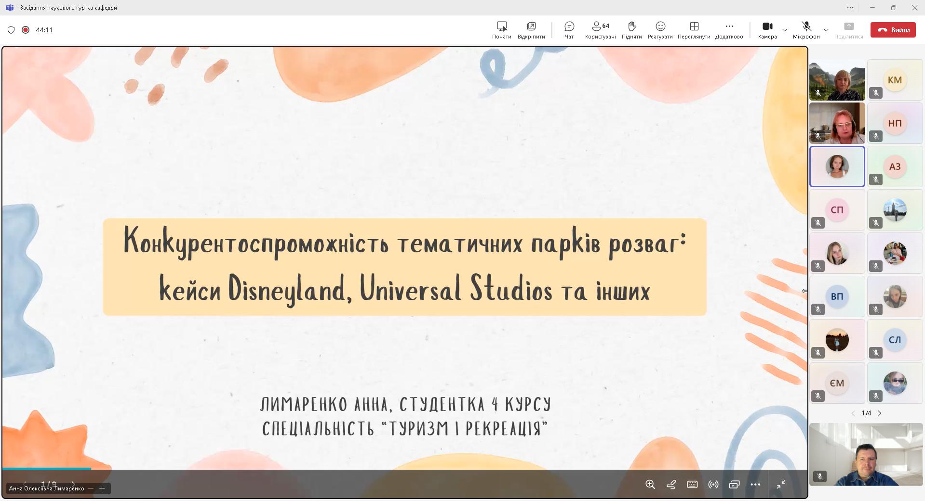Click the pop-out slide window icon
Viewport: 925px width, 501px height.
734,485
